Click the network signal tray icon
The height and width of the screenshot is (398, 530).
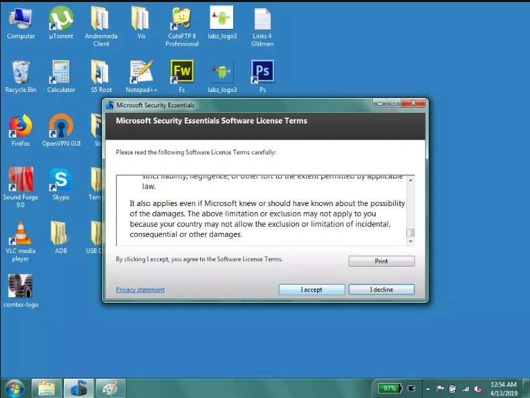pos(466,389)
